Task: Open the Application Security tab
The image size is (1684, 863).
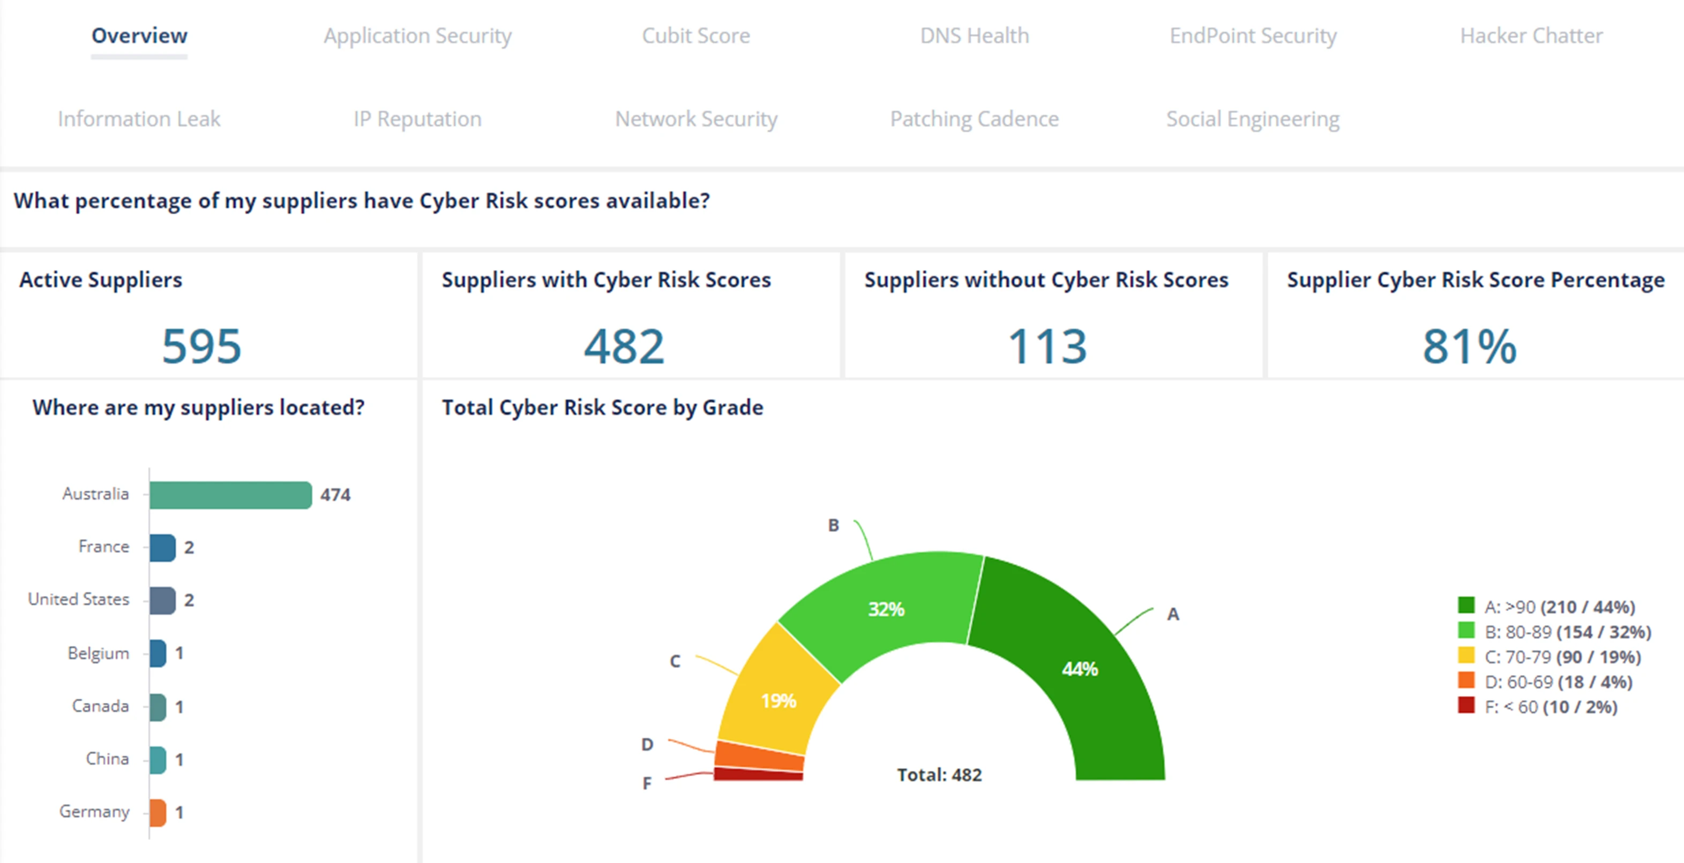Action: pyautogui.click(x=417, y=35)
